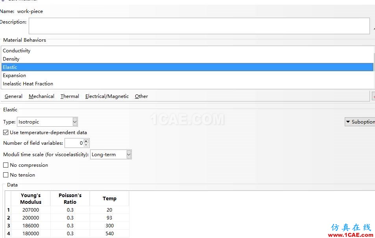
Task: Select Young's Modulus cell 180000
Action: click(x=31, y=234)
